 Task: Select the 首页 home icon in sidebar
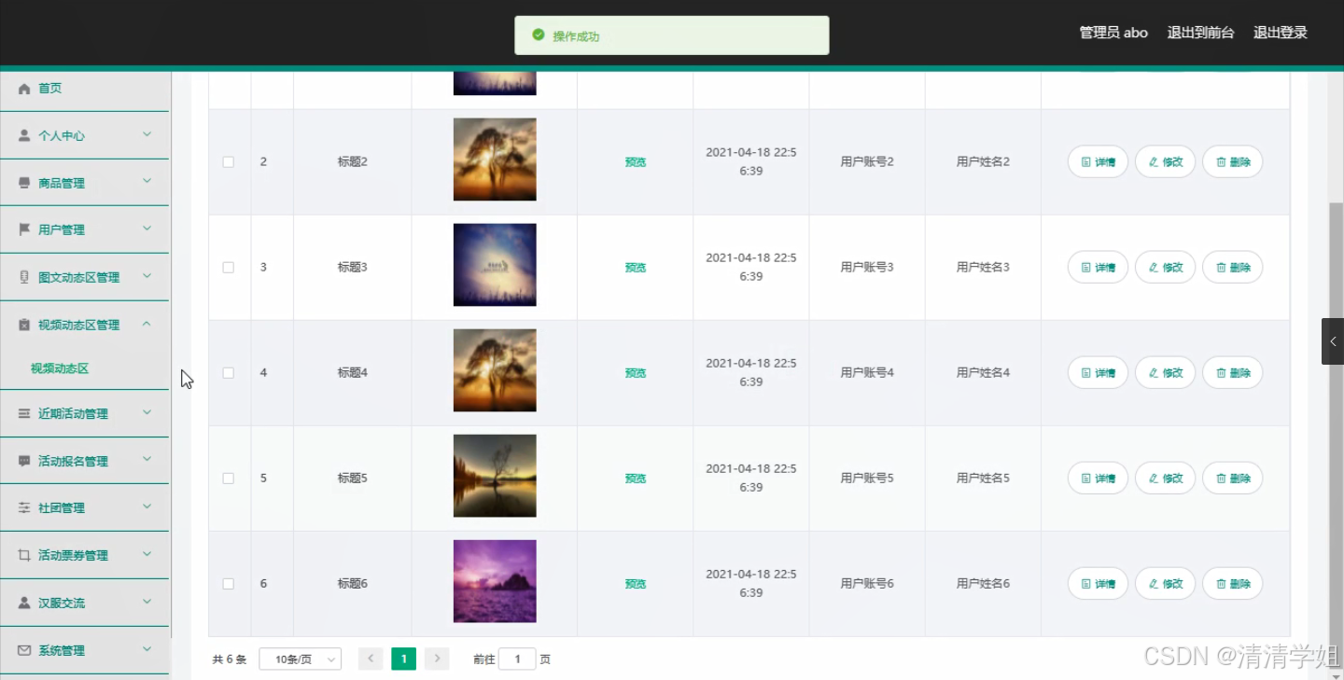[25, 88]
